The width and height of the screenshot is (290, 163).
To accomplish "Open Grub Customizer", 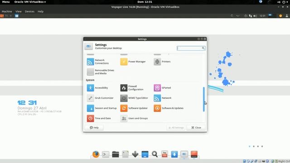I will [100, 98].
